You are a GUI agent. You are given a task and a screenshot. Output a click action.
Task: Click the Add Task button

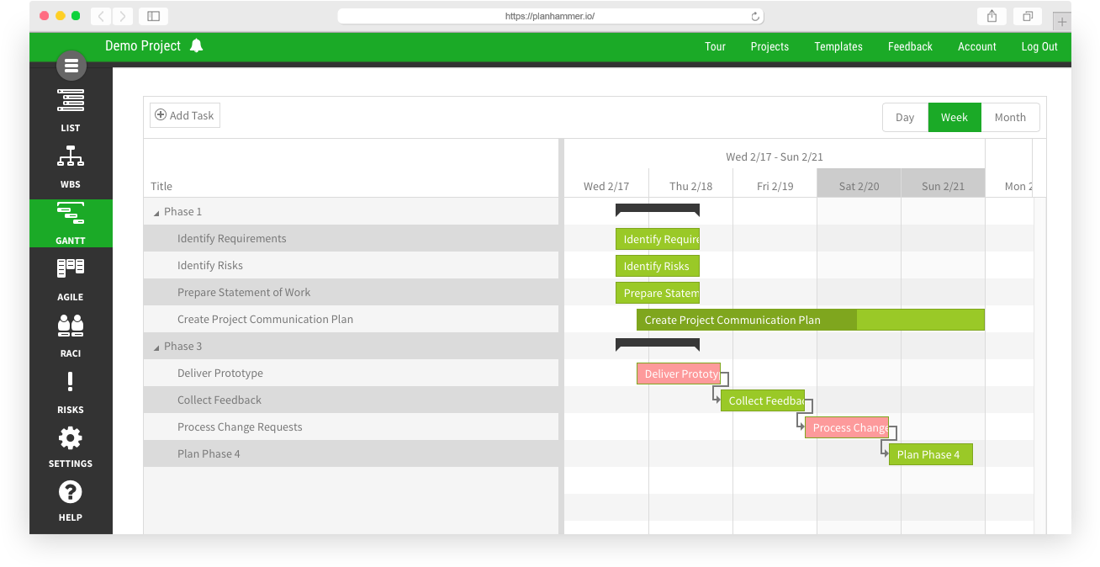pyautogui.click(x=185, y=115)
